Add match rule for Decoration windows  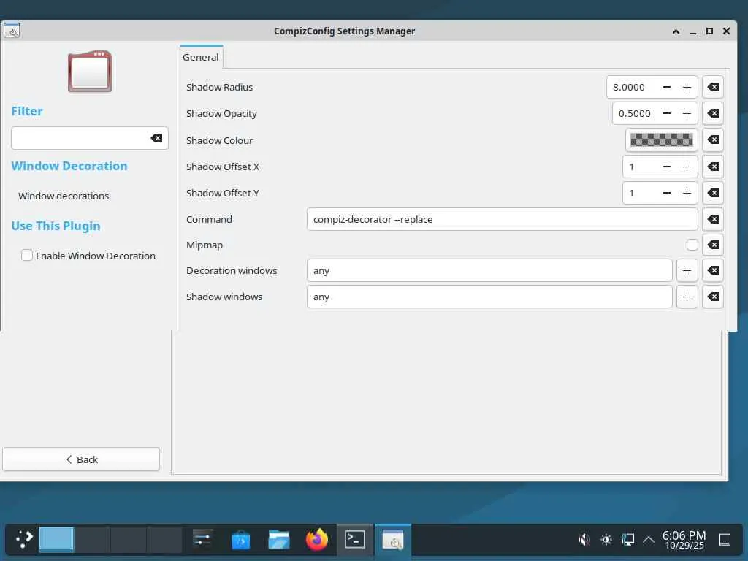[687, 270]
